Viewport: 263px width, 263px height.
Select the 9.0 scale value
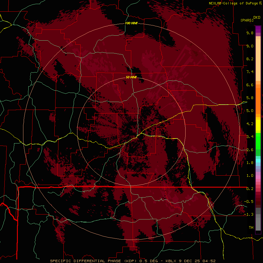click(250, 46)
